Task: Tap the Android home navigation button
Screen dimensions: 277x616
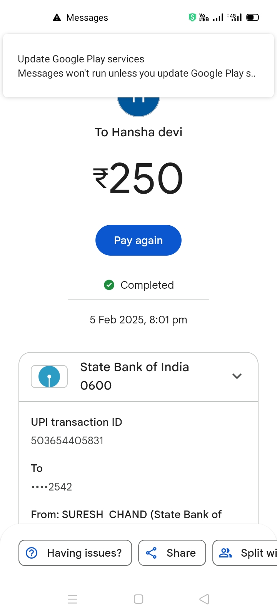Action: click(138, 599)
